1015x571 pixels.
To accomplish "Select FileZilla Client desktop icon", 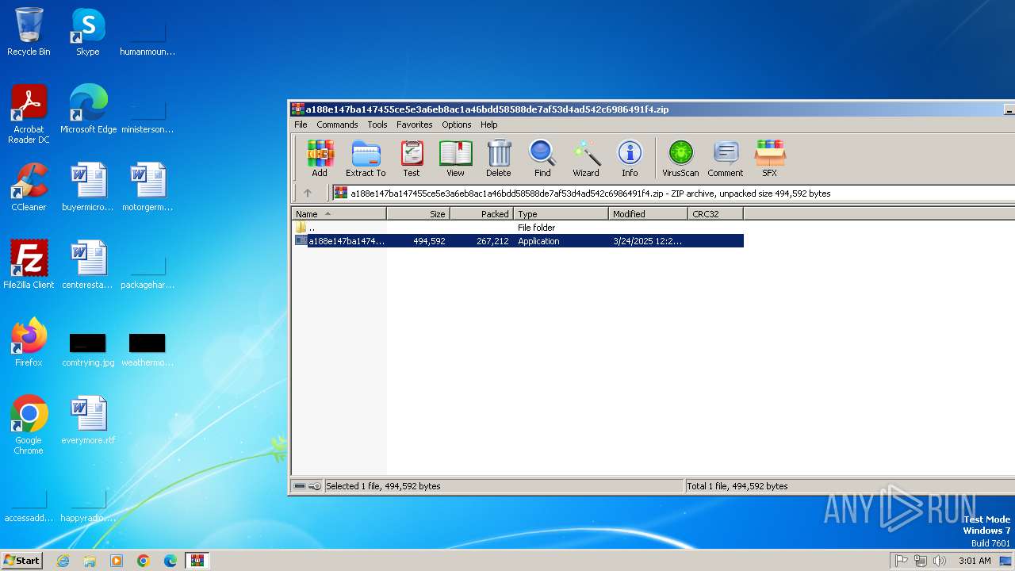I will [x=29, y=265].
